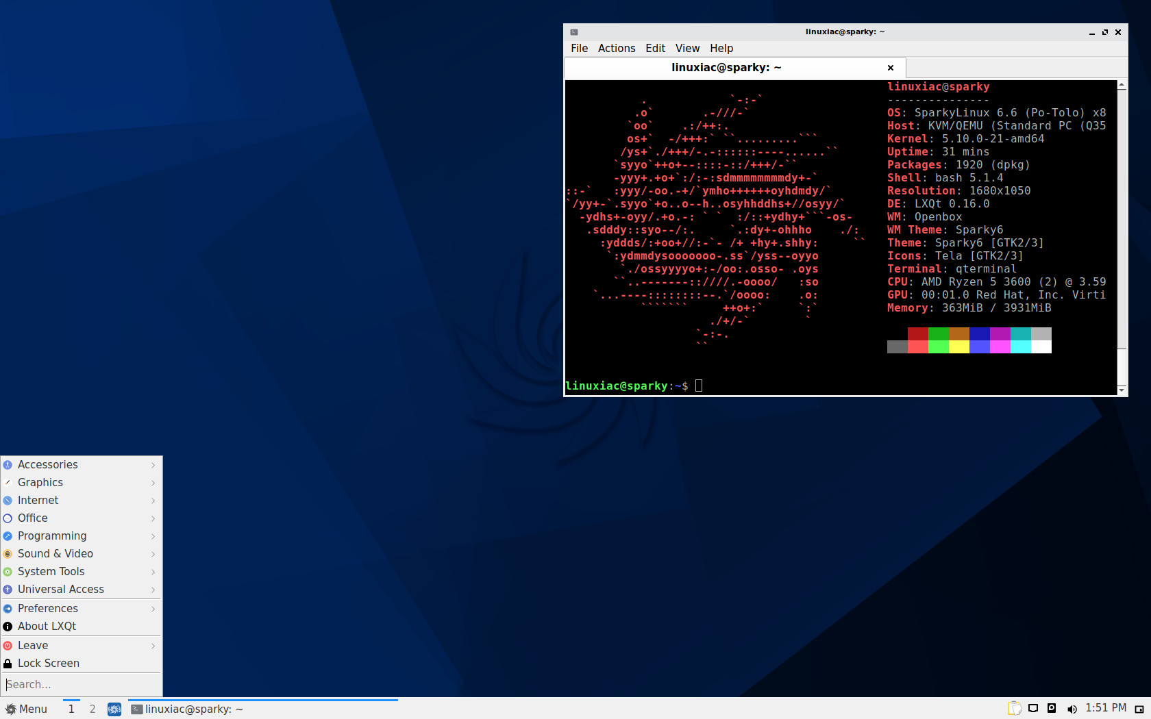The image size is (1151, 719).
Task: Click the Accessories category icon
Action: [x=8, y=465]
